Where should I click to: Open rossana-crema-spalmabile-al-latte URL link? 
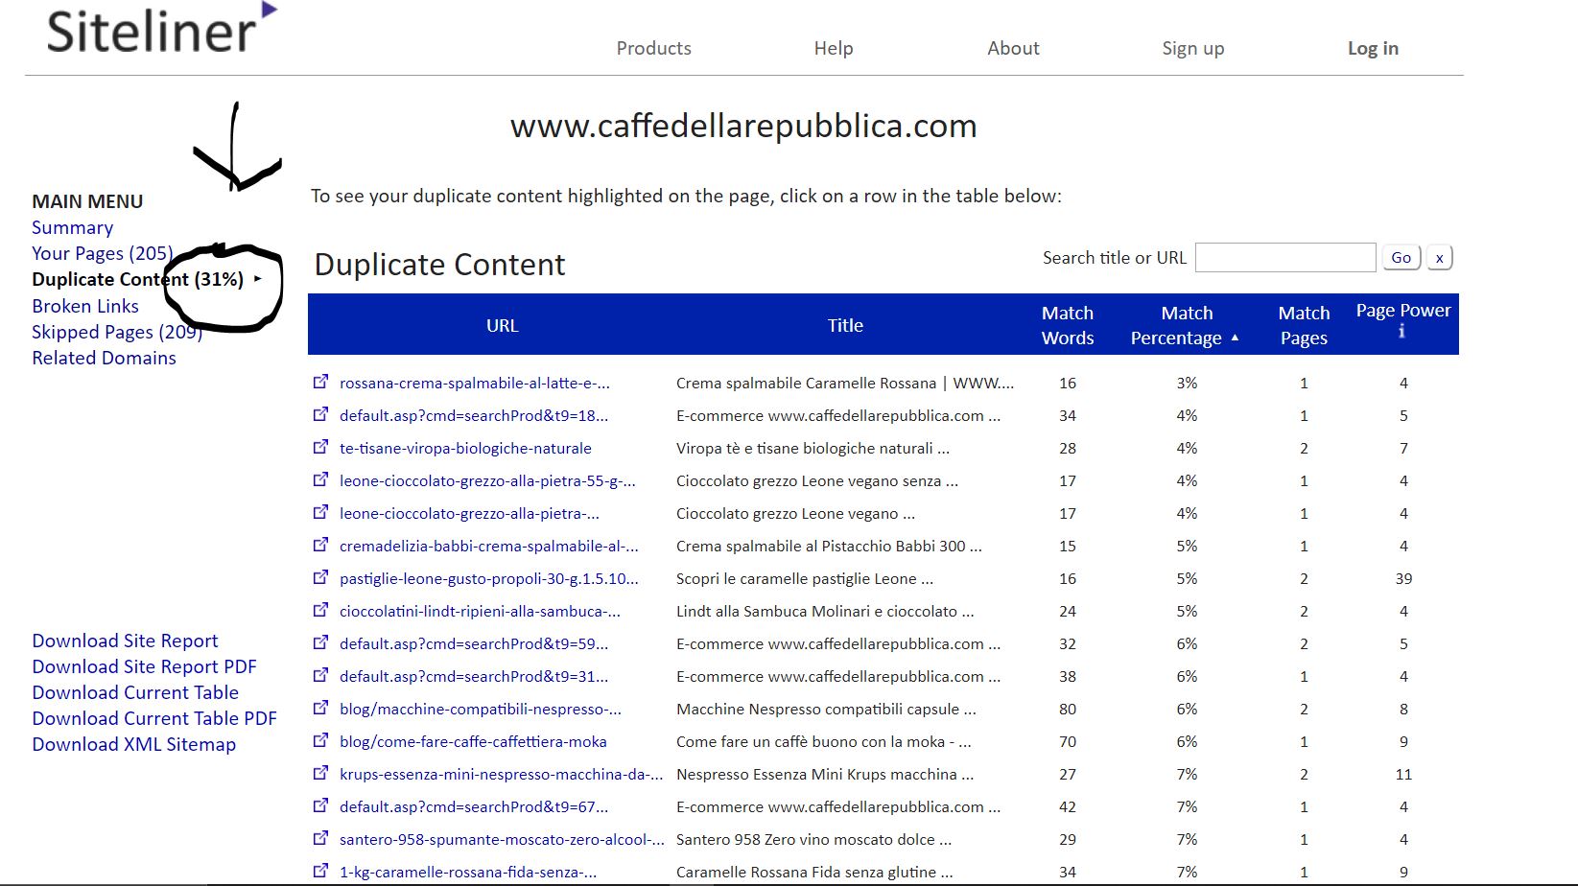474,383
